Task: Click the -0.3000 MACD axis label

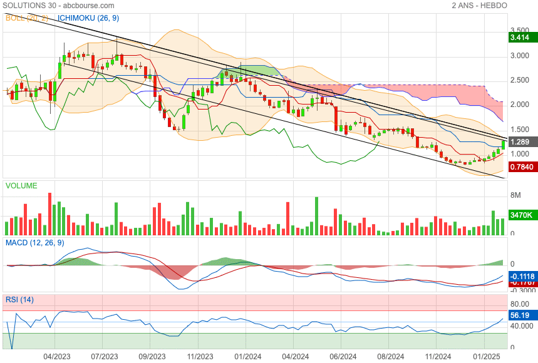Action: pos(523,290)
